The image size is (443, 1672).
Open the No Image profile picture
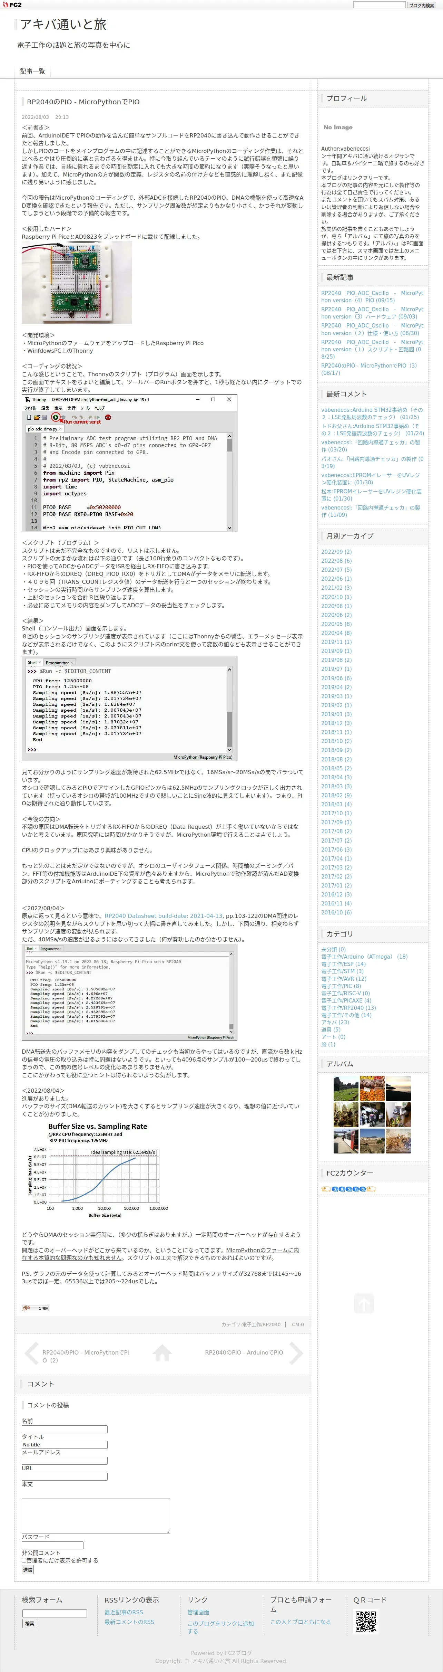338,127
